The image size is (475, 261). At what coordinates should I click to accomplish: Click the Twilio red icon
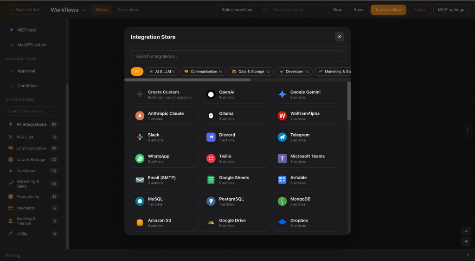point(211,158)
